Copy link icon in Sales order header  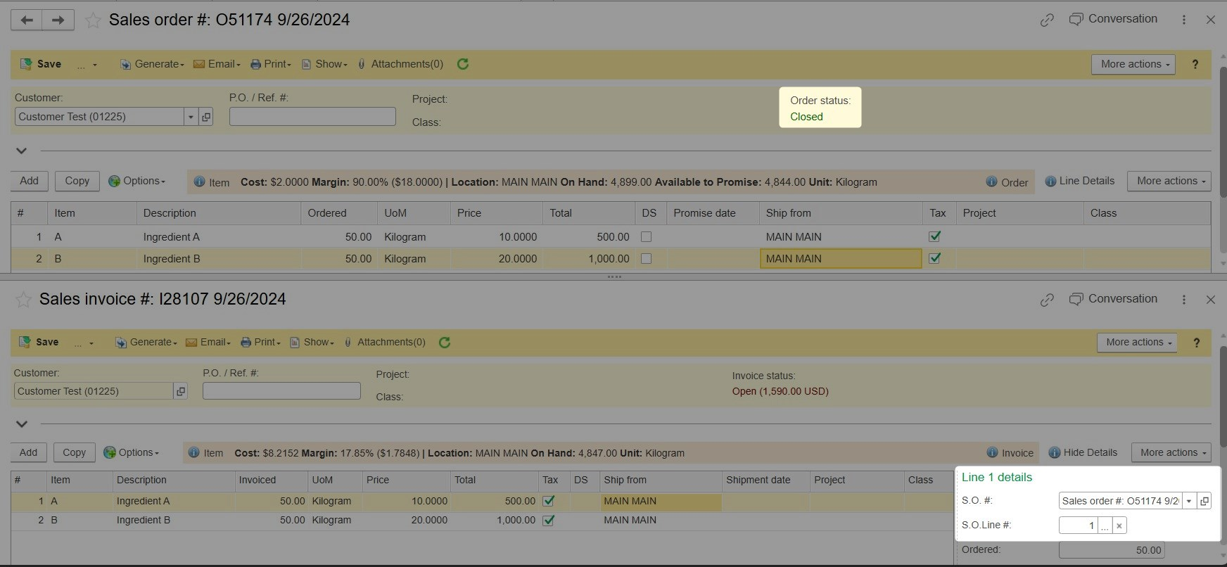coord(1047,20)
